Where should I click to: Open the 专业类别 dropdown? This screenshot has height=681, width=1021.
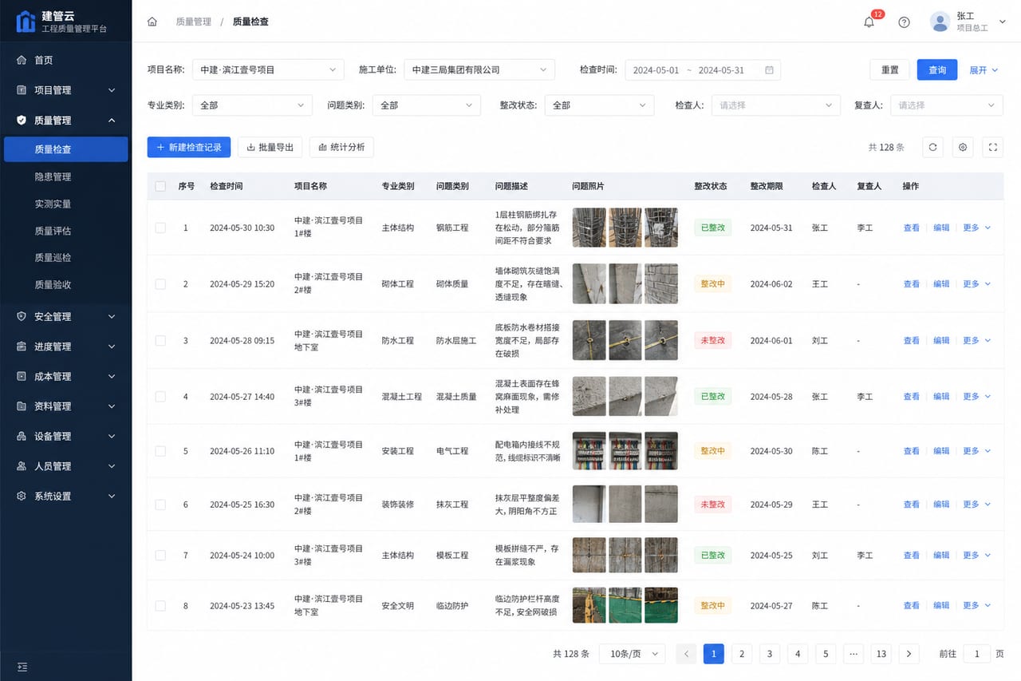(x=252, y=105)
